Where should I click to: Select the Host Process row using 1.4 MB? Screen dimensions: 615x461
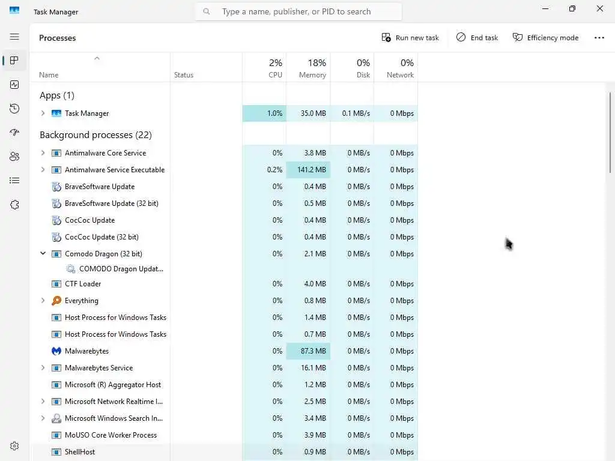tap(224, 318)
